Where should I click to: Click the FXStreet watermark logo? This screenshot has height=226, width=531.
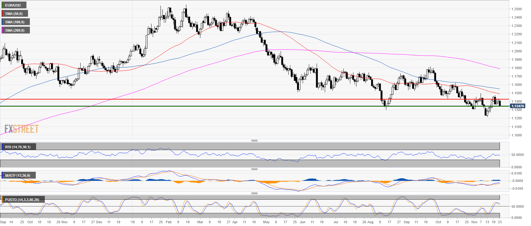point(21,129)
